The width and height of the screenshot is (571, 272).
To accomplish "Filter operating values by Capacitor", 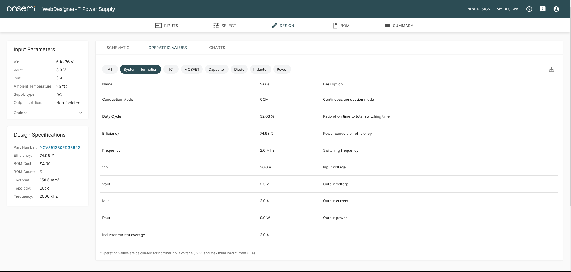I will click(x=217, y=70).
